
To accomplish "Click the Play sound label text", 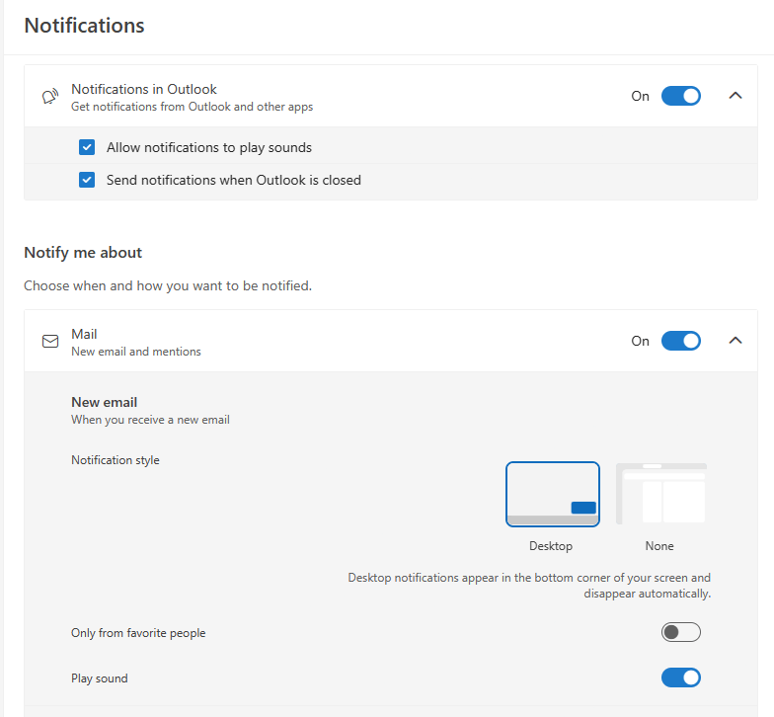I will pyautogui.click(x=99, y=678).
